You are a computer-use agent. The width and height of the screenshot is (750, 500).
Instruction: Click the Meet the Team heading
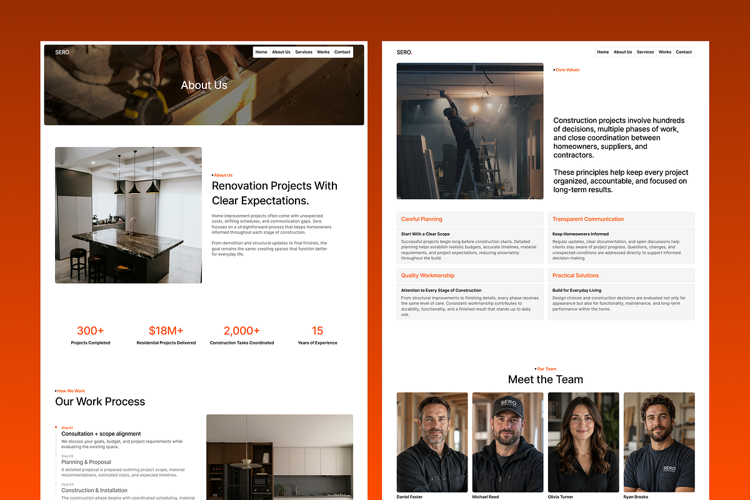pyautogui.click(x=546, y=379)
